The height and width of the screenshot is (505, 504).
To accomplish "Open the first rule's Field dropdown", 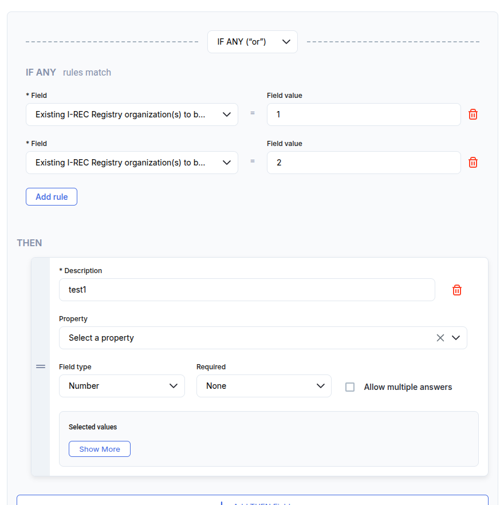I will tap(132, 115).
